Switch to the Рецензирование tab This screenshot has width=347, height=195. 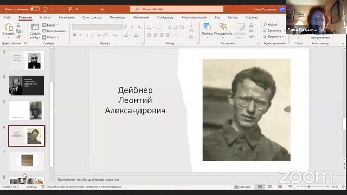pos(194,17)
